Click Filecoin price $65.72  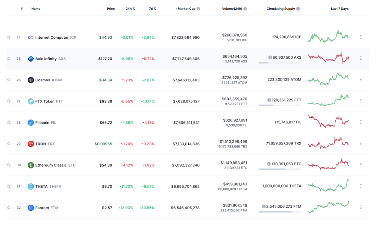point(106,123)
